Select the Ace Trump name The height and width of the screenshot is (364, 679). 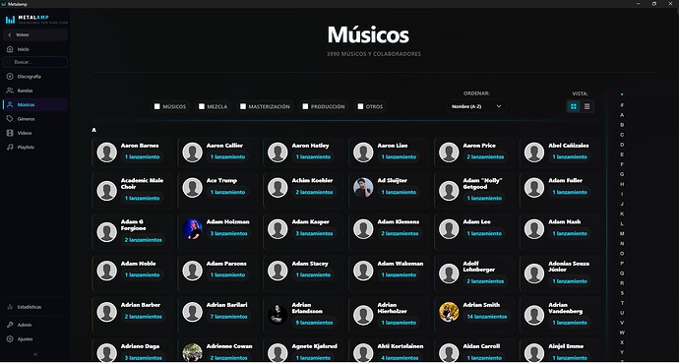pos(221,180)
